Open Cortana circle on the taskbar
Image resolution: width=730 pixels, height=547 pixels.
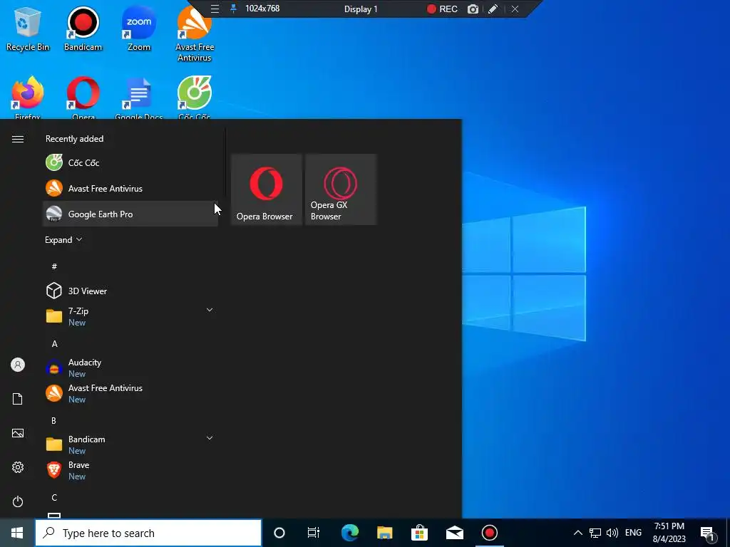[279, 533]
